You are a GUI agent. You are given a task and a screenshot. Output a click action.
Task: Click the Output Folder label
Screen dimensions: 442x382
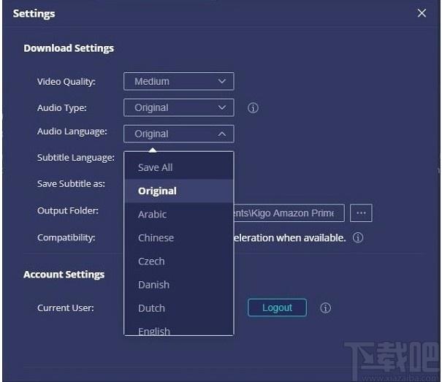pos(68,210)
